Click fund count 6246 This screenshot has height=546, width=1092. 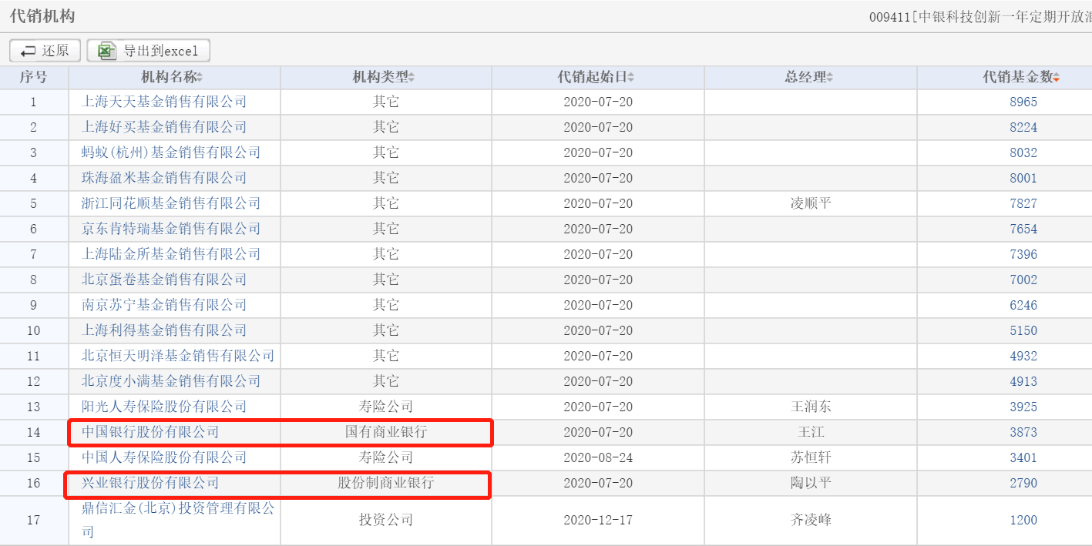coord(1023,305)
